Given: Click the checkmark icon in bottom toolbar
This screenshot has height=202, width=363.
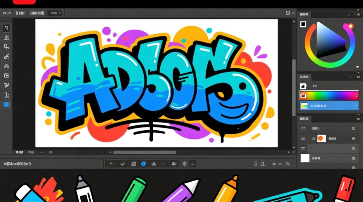Looking at the screenshot, I should 123,163.
